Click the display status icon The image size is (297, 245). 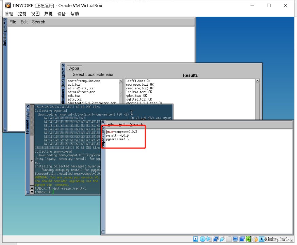(235, 239)
